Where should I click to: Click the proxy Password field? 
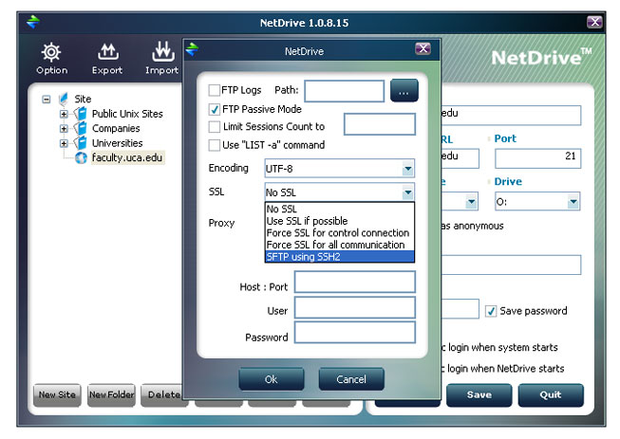(x=355, y=333)
